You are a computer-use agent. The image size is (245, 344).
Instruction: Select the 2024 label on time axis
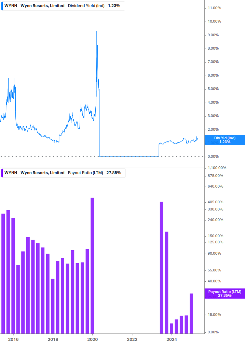tap(172, 340)
